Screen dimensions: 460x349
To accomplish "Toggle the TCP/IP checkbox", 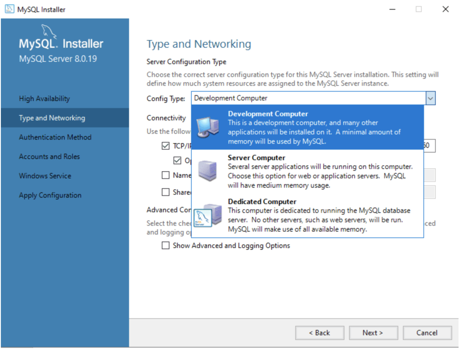I will pos(166,146).
